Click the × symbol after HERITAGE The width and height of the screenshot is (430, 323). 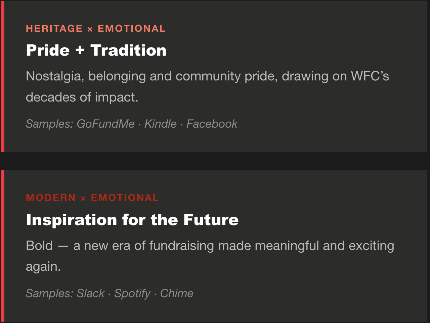point(90,29)
